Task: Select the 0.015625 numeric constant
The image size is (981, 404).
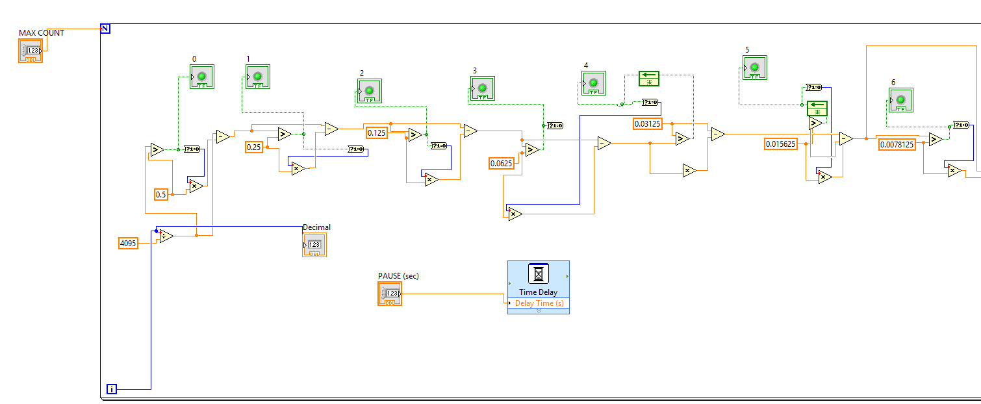Action: (x=781, y=144)
